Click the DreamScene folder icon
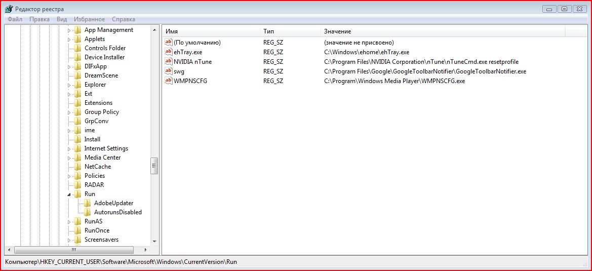The height and width of the screenshot is (271, 592). (x=78, y=75)
